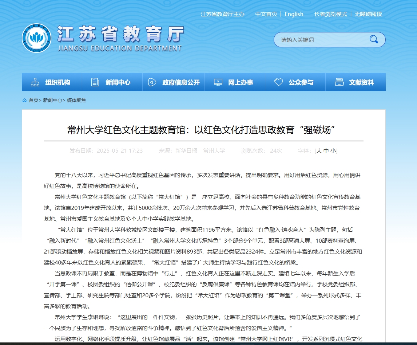
Task: Set font size to 小 (small)
Action: point(333,150)
